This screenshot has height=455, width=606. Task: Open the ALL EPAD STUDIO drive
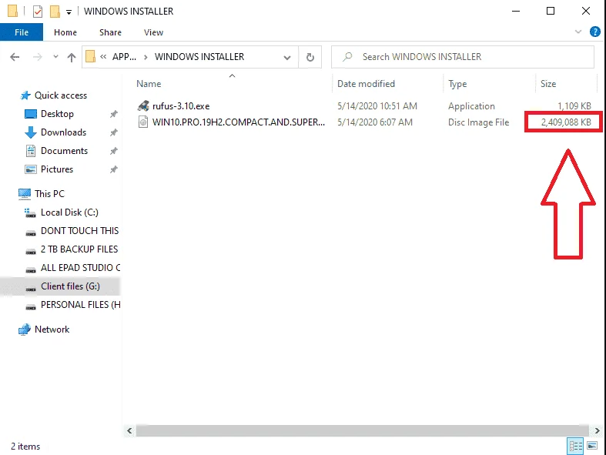80,268
